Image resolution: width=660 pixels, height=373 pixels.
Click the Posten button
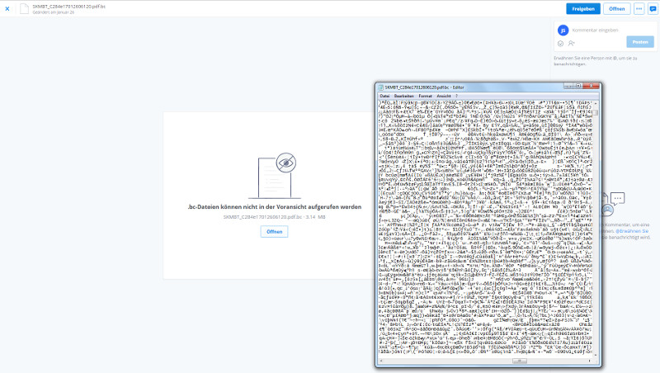pyautogui.click(x=640, y=42)
